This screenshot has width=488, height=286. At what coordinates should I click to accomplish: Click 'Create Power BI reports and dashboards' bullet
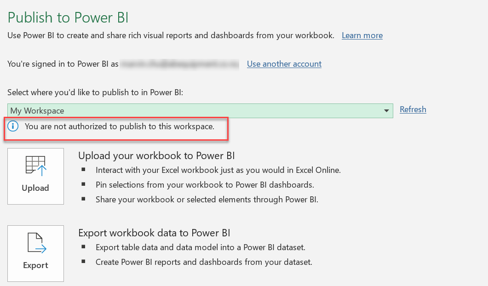tap(204, 262)
